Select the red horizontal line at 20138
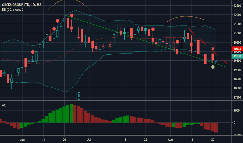The image size is (243, 143). 116,49
